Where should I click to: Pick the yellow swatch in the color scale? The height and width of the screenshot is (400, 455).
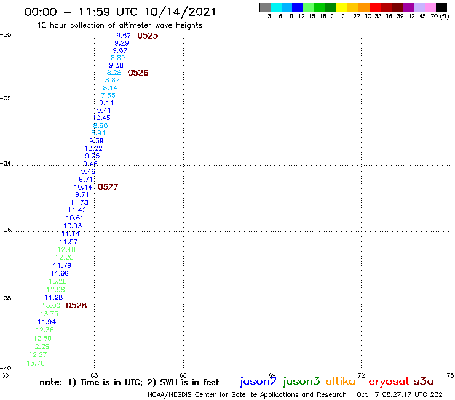tap(342, 7)
